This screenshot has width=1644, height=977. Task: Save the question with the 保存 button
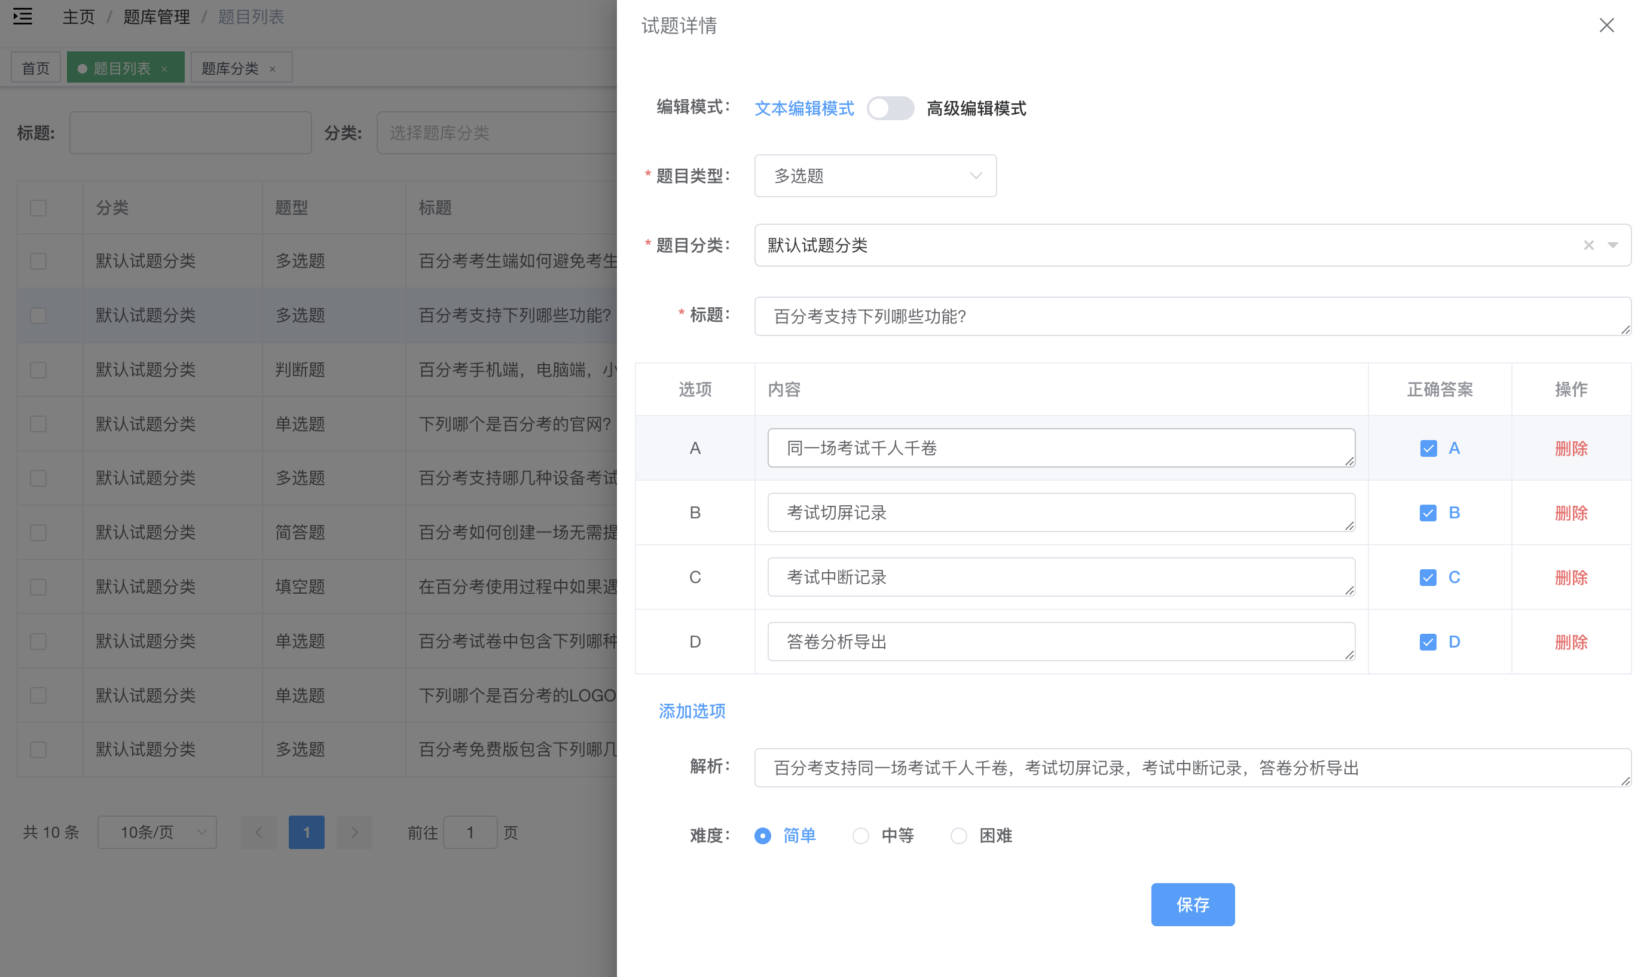tap(1193, 904)
